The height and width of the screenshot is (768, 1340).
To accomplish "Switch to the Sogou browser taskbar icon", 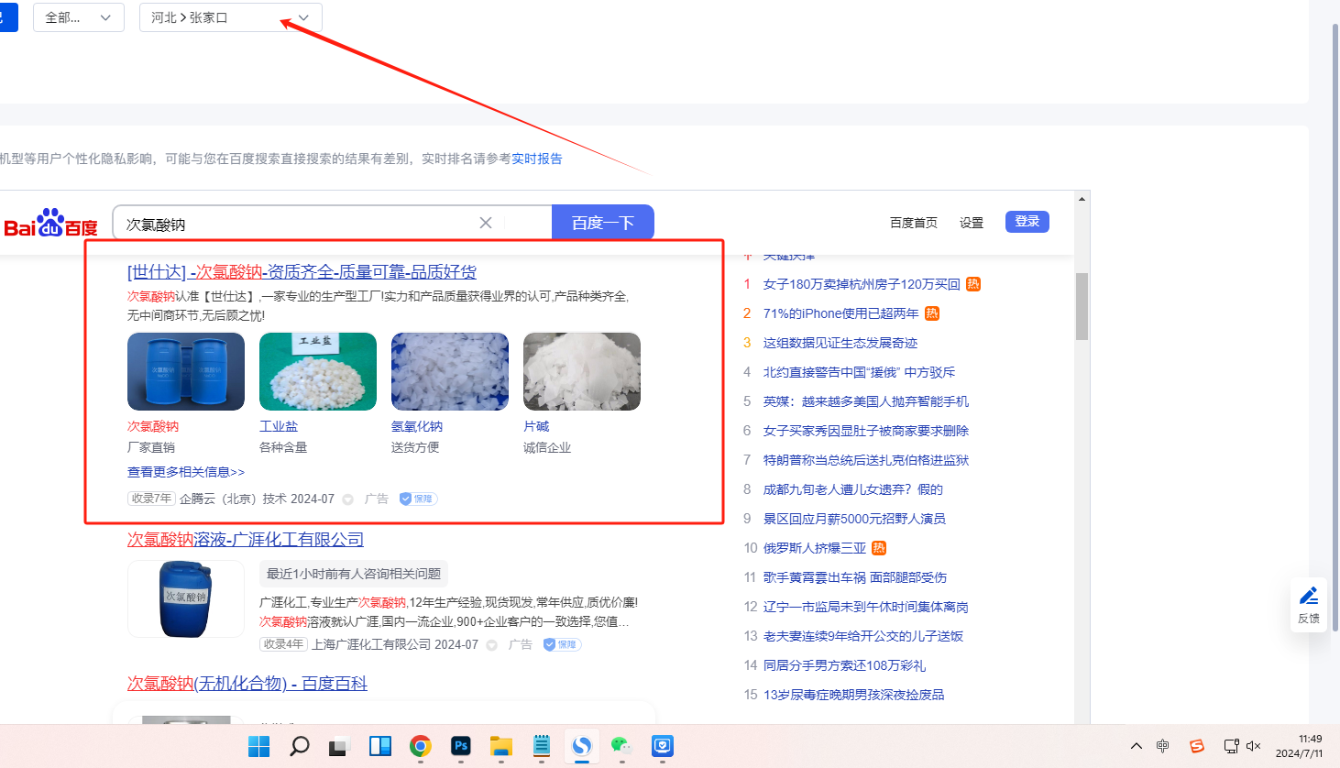I will 582,746.
